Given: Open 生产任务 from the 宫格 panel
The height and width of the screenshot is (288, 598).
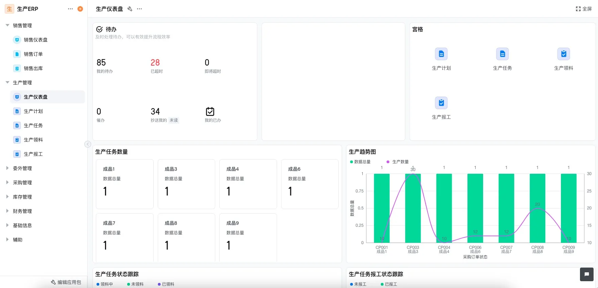Looking at the screenshot, I should [502, 59].
